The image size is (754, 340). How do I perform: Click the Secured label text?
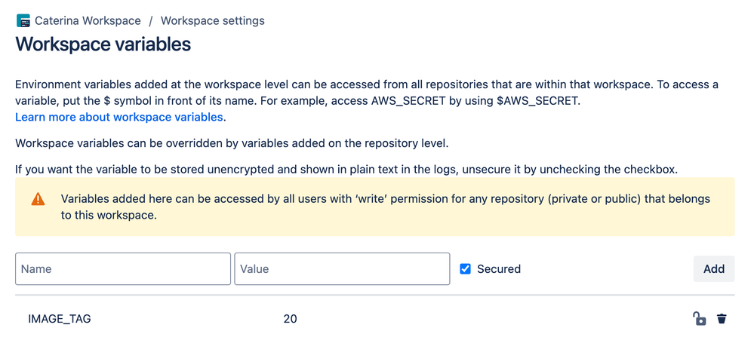[x=499, y=269]
